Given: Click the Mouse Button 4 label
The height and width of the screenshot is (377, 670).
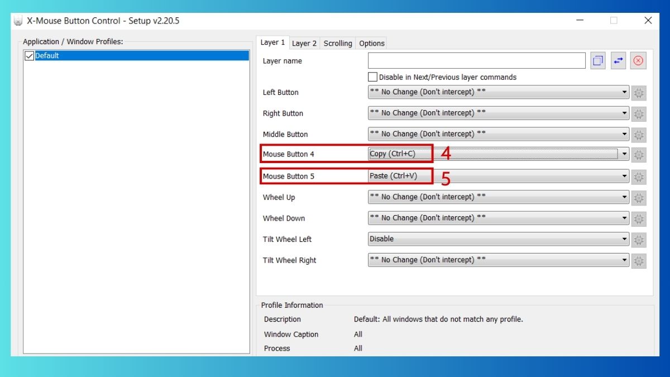Looking at the screenshot, I should click(289, 154).
